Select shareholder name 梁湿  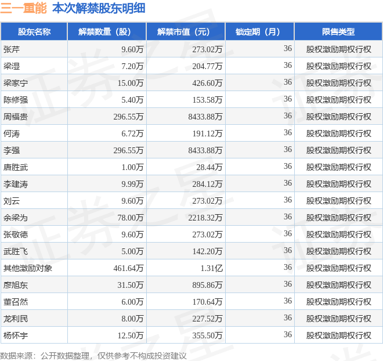pyautogui.click(x=12, y=66)
